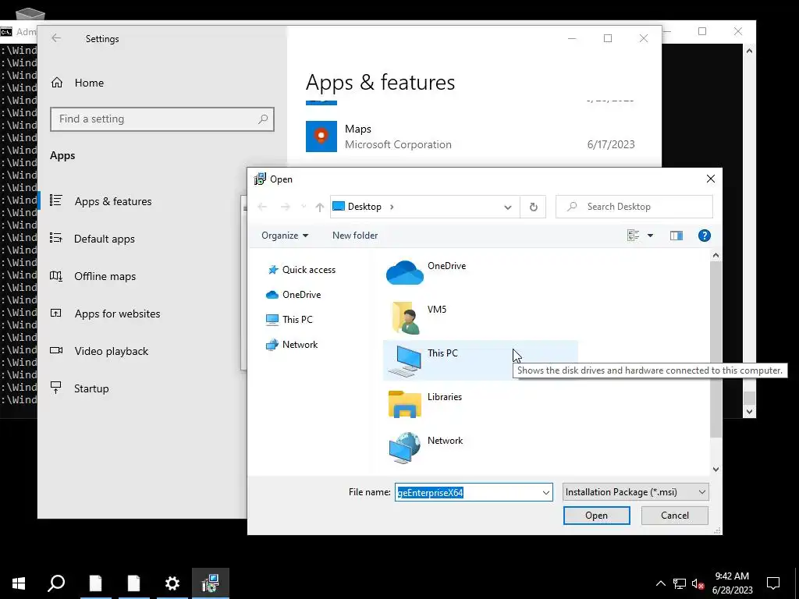Click the command prompt scrollbar down arrow
Viewport: 799px width, 599px height.
click(749, 412)
